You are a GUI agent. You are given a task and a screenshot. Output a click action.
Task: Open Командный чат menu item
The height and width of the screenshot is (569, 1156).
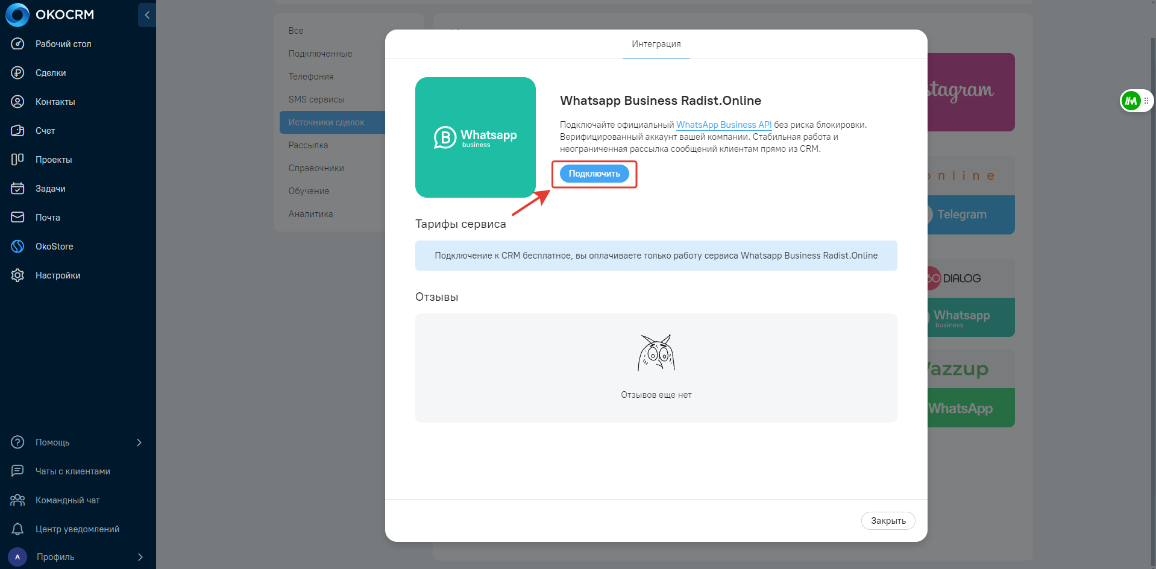68,500
